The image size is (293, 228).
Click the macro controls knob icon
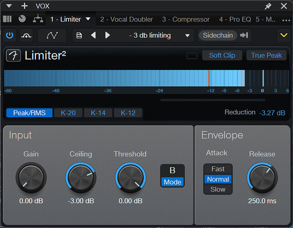click(22, 19)
